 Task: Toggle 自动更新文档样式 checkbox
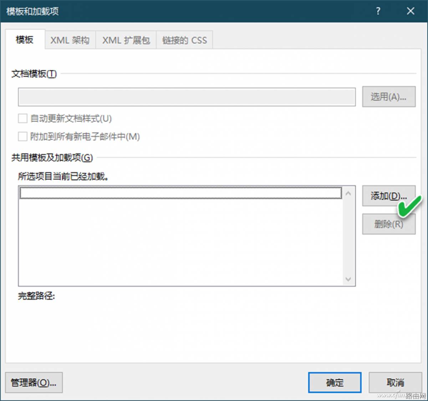[23, 118]
